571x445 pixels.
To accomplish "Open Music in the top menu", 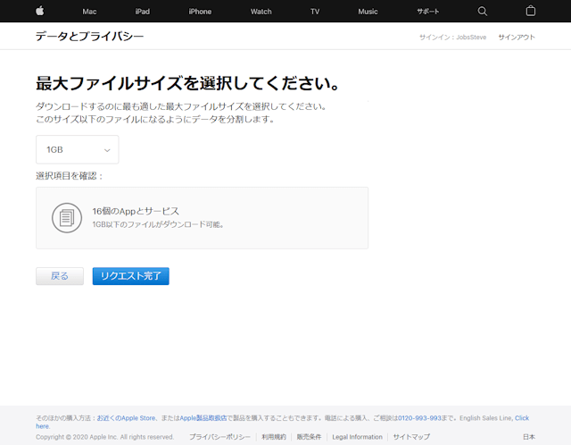I will pyautogui.click(x=368, y=12).
